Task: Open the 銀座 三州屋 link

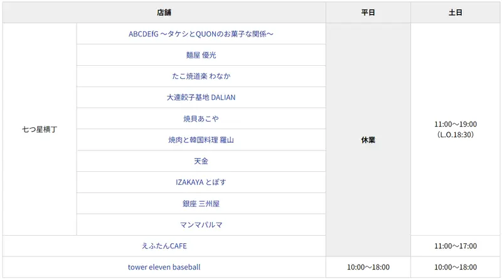Action: tap(201, 204)
